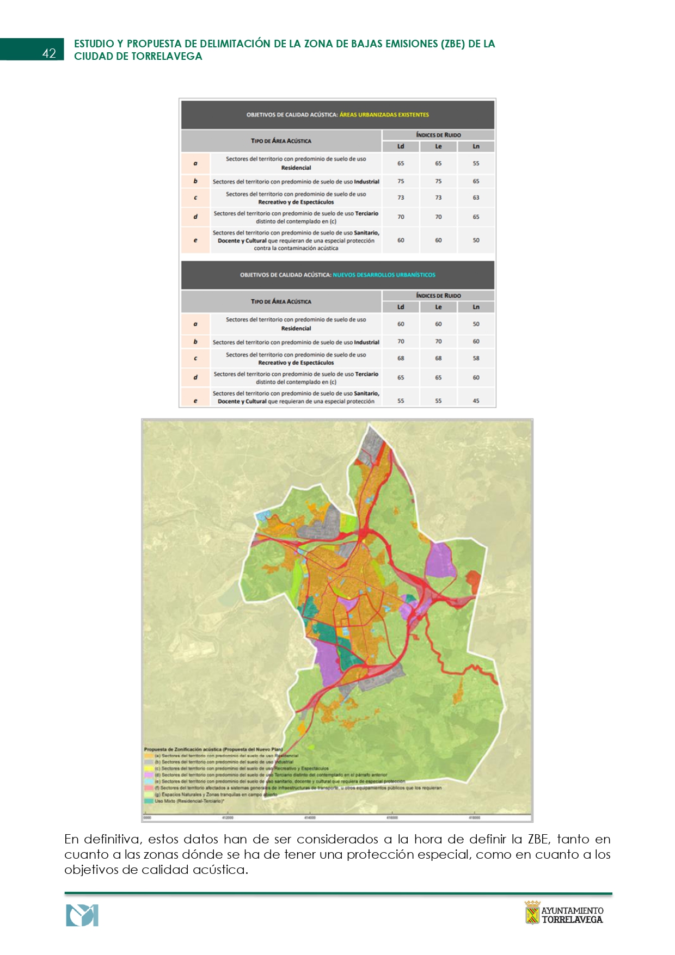Click the Áreas Urbanizadas Existentes table header

pos(337,115)
